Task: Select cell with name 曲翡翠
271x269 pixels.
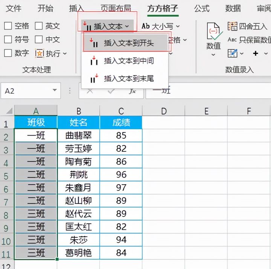Action: (x=78, y=136)
